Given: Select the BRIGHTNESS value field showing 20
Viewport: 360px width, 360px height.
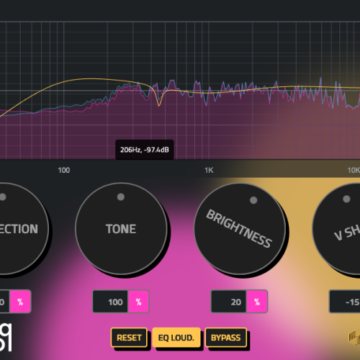Looking at the screenshot, I should pos(229,302).
